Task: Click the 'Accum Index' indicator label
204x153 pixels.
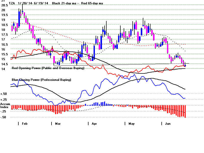Action: click(5, 106)
